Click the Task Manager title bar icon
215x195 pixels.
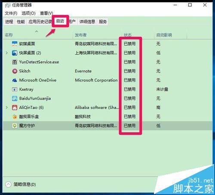8,5
